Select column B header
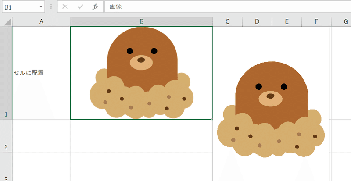Viewport: 351px width, 181px height. [141, 22]
